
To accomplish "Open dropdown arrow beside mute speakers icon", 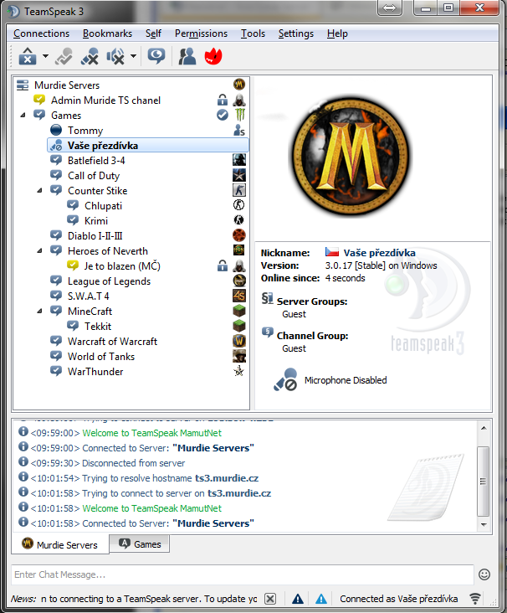I will (133, 56).
